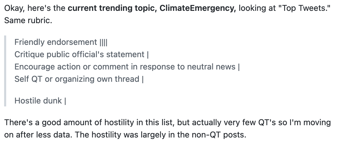Click the tally mark after Critique statement
The width and height of the screenshot is (347, 146).
tap(148, 55)
